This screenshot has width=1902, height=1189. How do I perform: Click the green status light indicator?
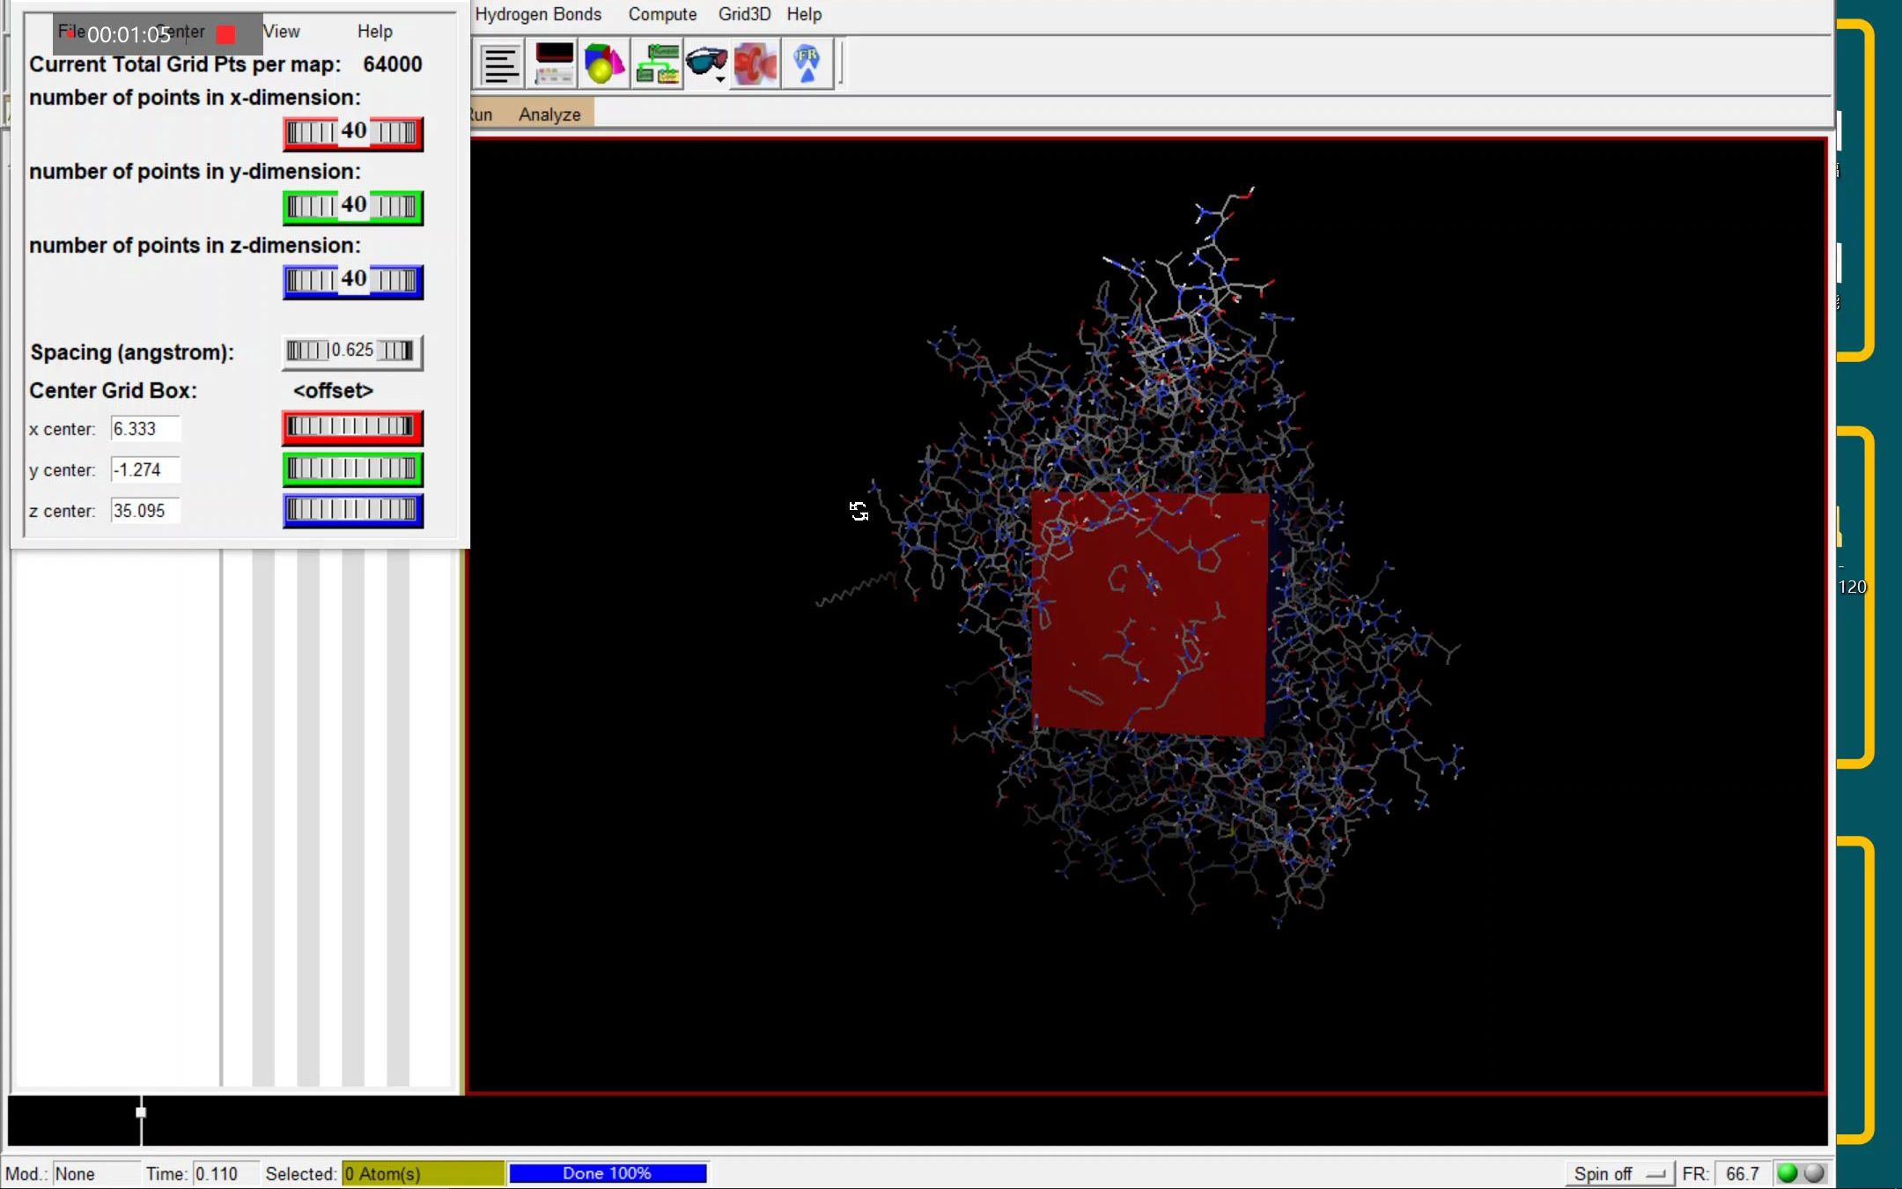tap(1788, 1173)
